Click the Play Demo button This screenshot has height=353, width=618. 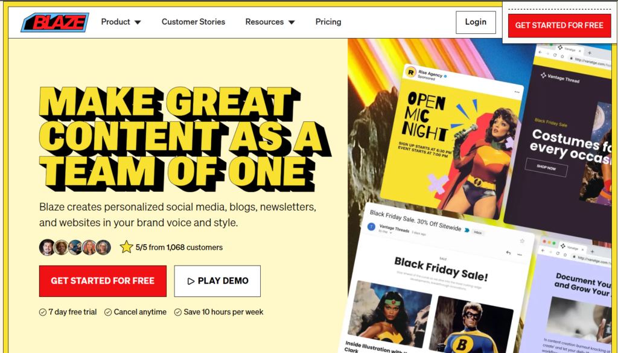pyautogui.click(x=217, y=281)
